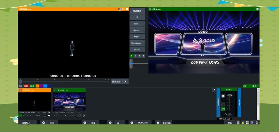Screen dimensions: 279x132
Task: Click Master headphone volume knob
Action: click(230, 115)
